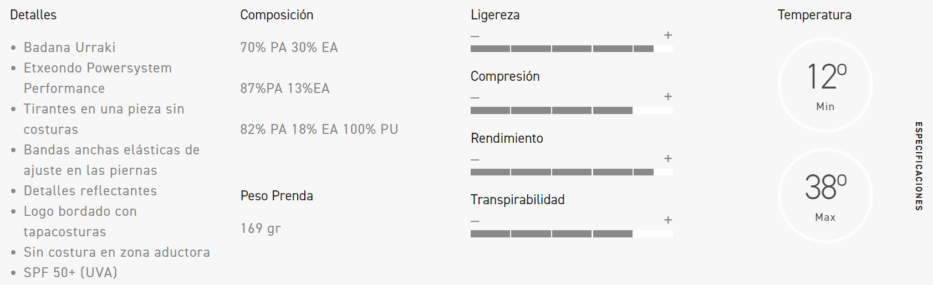Click the 169 gr weight value
The width and height of the screenshot is (933, 285).
coord(261,229)
